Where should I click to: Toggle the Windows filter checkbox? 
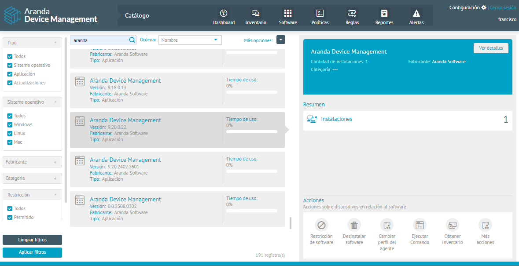(x=10, y=124)
